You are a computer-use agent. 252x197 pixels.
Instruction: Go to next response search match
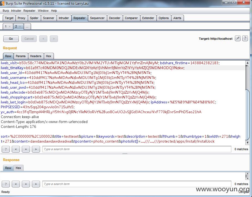tap(36, 184)
